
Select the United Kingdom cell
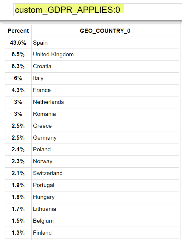point(105,55)
